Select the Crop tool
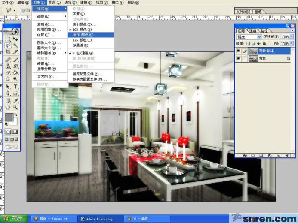 click(x=8, y=52)
